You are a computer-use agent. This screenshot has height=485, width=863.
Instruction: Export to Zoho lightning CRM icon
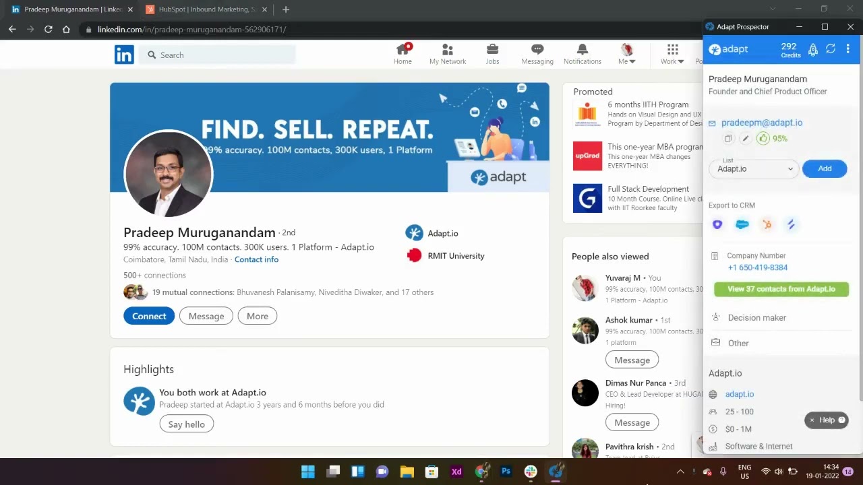(x=792, y=224)
